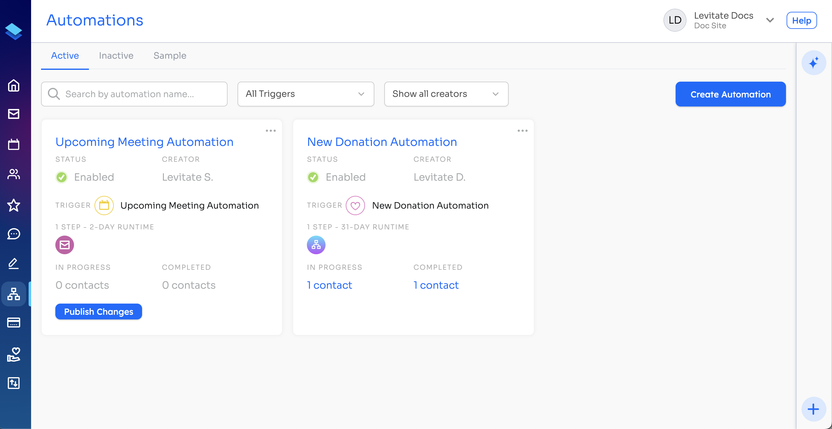Click the heart trigger icon

pyautogui.click(x=355, y=205)
